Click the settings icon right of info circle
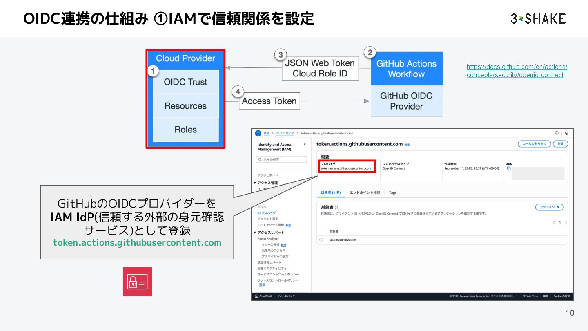 coord(567,133)
